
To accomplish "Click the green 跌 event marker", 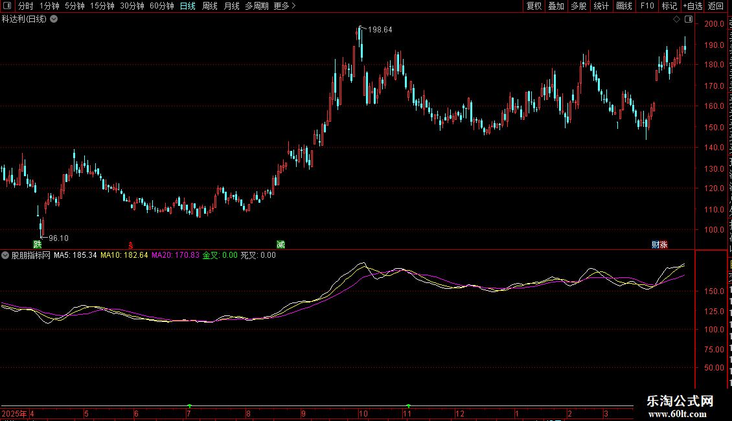I will [x=38, y=244].
